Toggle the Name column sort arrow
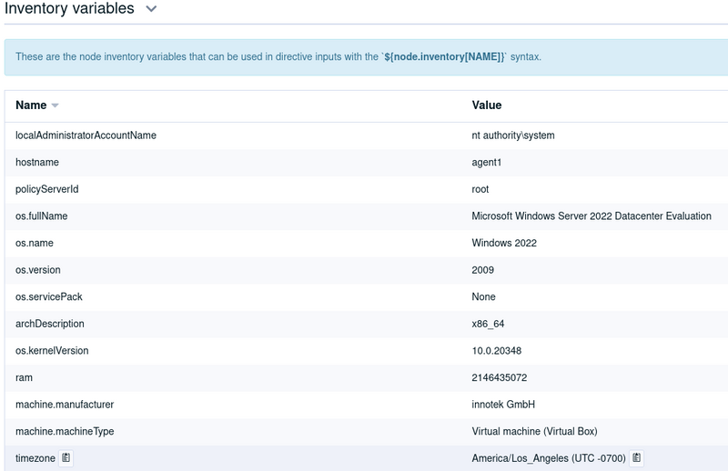The image size is (728, 471). click(55, 105)
